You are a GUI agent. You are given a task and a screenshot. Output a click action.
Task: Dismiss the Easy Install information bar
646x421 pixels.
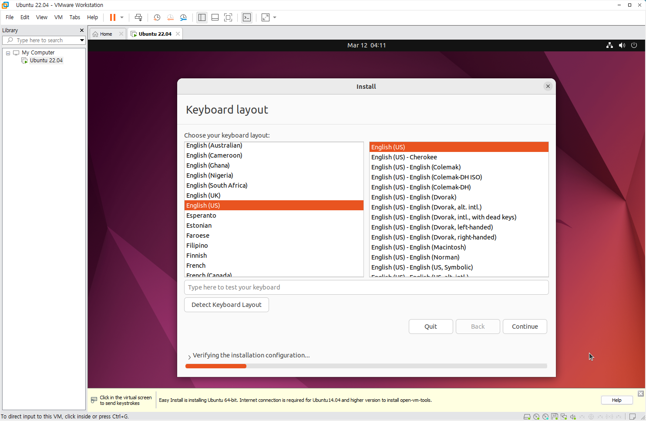tap(640, 394)
